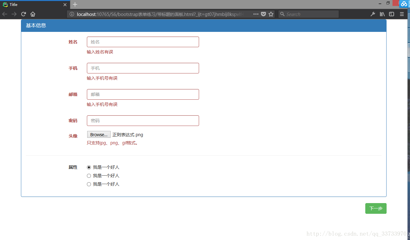410x240 pixels.
Task: Select the second 我是一个好人 radio option
Action: (x=89, y=176)
